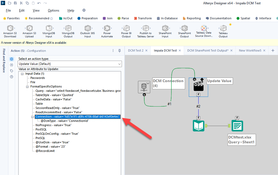
Task: Collapse the FormatSpecificOptions tree node
Action: (x=28, y=86)
